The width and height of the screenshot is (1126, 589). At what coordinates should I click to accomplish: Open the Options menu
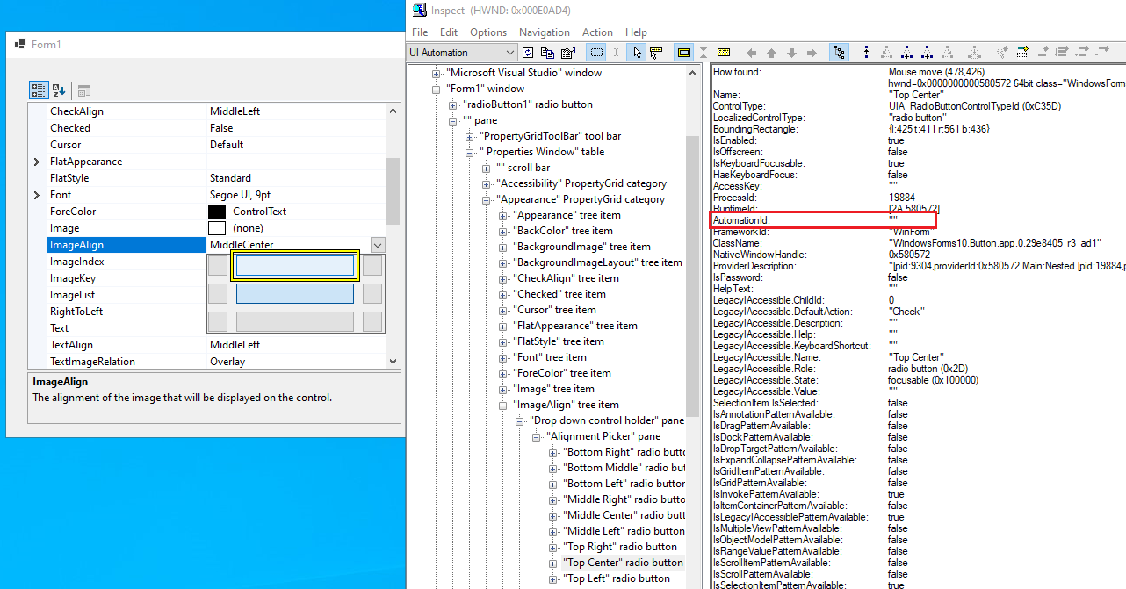pyautogui.click(x=488, y=32)
